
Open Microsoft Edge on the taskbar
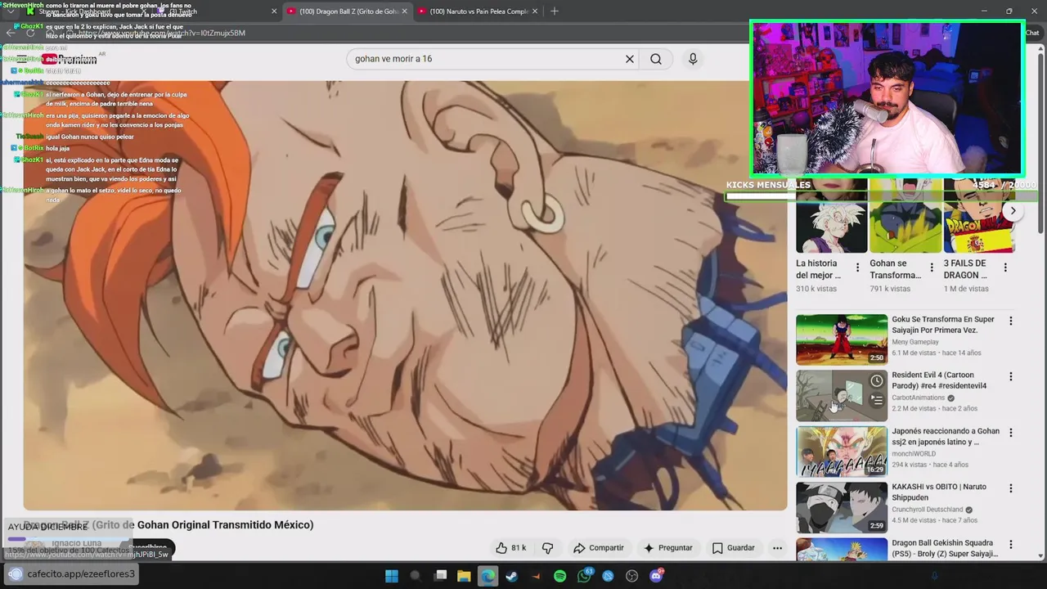[x=488, y=576]
